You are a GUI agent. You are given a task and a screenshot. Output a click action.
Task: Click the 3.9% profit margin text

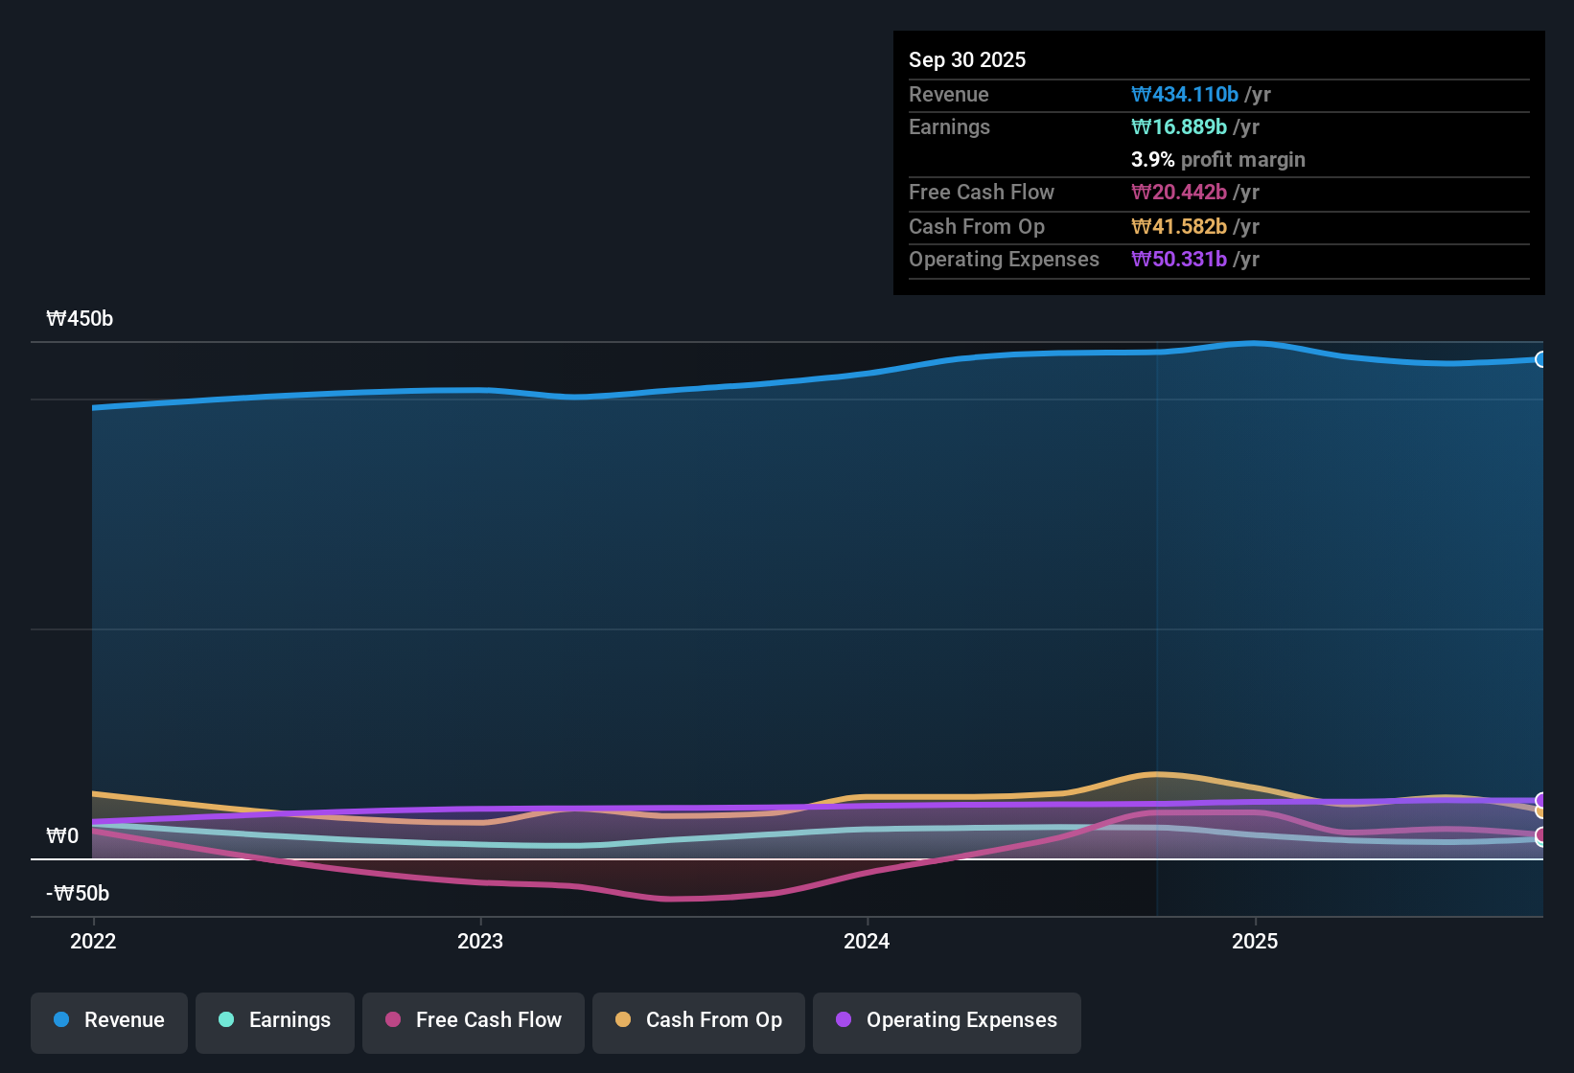click(1217, 160)
